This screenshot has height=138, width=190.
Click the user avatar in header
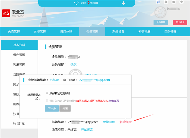tap(160, 13)
